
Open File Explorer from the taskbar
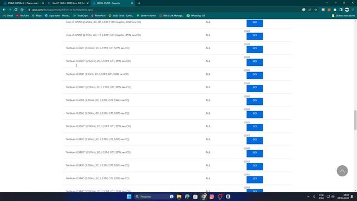[179, 197]
